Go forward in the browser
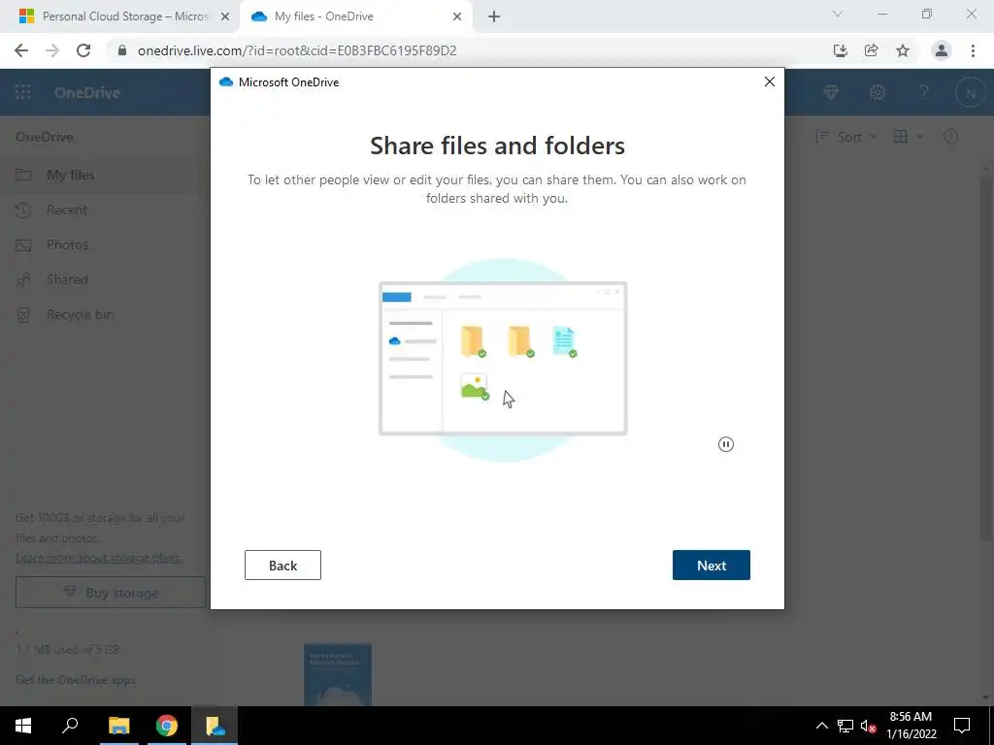The image size is (994, 745). (x=52, y=50)
